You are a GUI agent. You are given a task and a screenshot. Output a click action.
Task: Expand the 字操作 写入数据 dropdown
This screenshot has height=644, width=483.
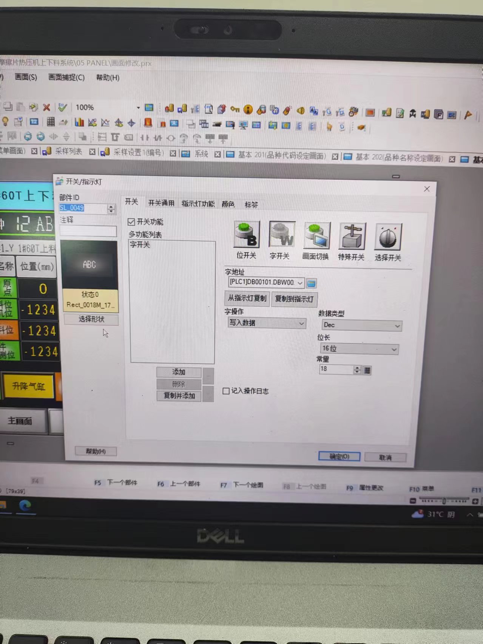click(x=301, y=323)
